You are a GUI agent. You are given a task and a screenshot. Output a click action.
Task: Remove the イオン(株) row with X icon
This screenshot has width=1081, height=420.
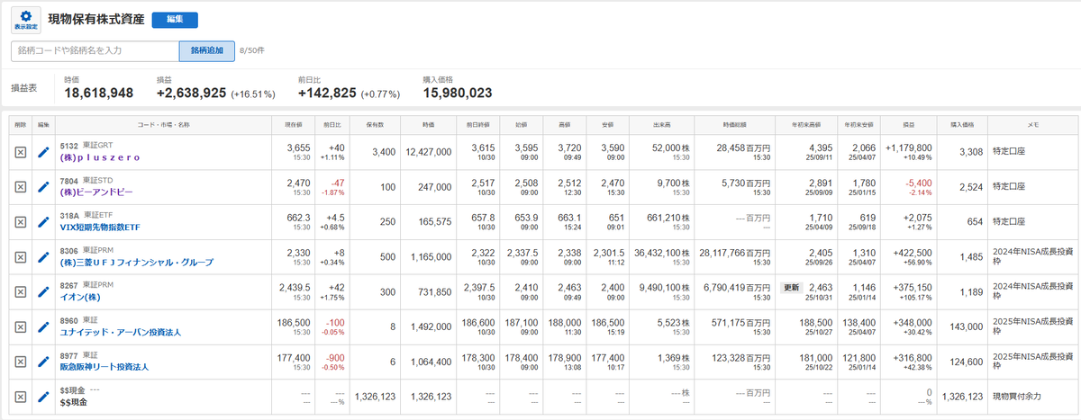coord(21,292)
